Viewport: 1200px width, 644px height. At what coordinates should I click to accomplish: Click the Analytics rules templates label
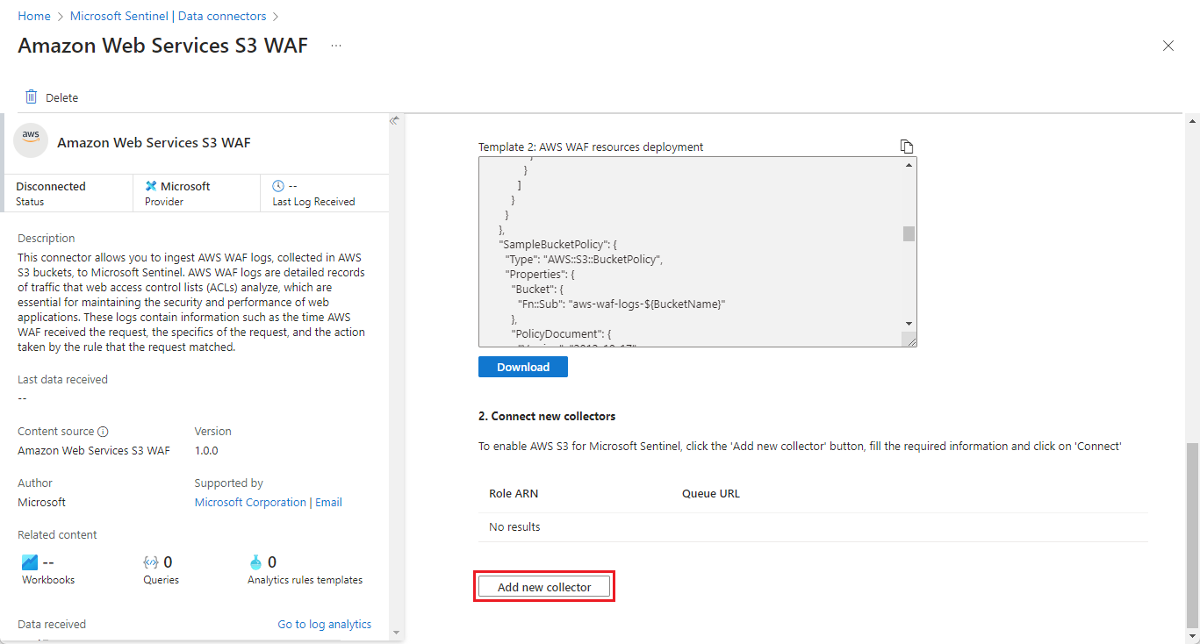(305, 580)
